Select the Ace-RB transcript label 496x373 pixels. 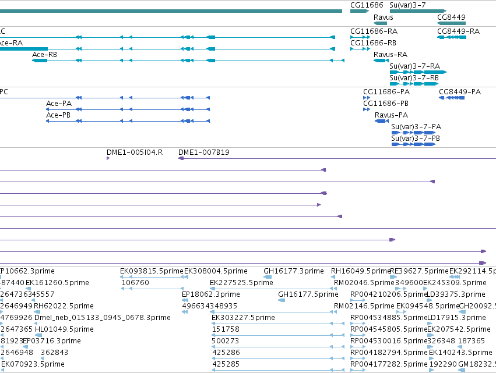44,54
